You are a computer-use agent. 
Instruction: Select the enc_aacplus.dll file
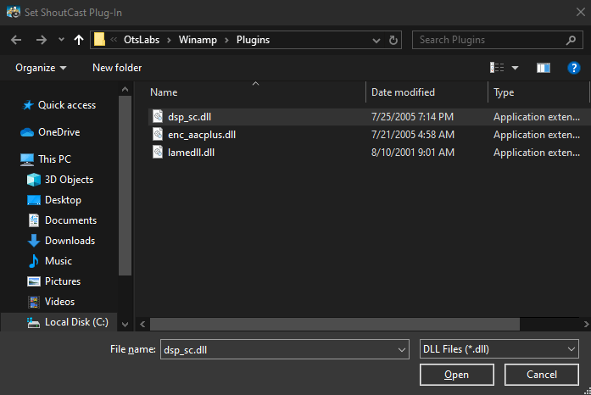[x=202, y=135]
